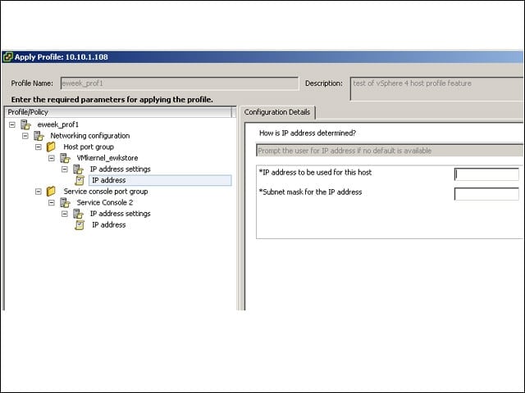This screenshot has width=525, height=393.
Task: Click 'How is IP address determined?' label
Action: [308, 133]
